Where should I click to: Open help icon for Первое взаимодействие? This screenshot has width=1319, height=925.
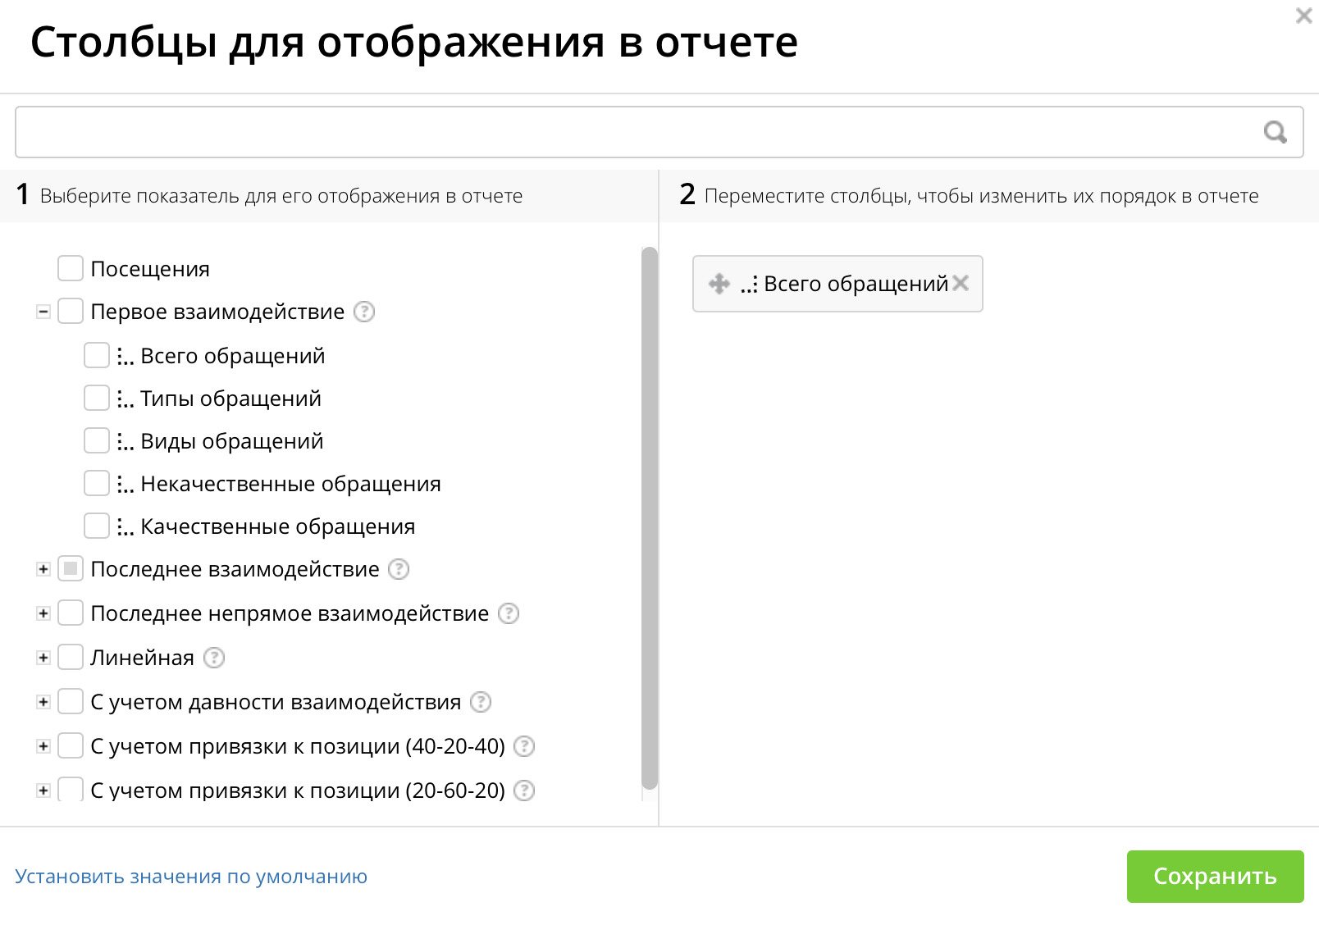coord(364,312)
